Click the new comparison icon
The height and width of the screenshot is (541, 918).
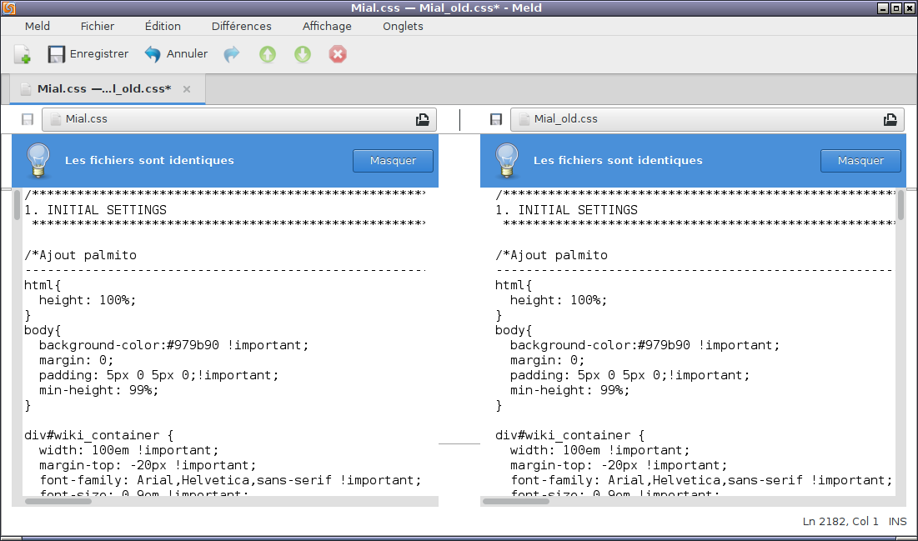tap(23, 54)
